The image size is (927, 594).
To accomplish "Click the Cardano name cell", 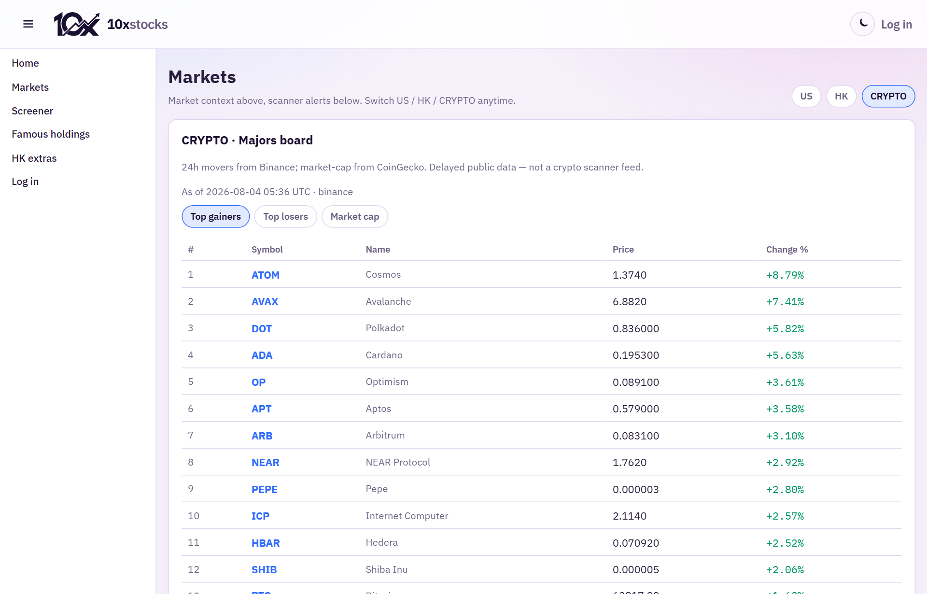I will (384, 355).
